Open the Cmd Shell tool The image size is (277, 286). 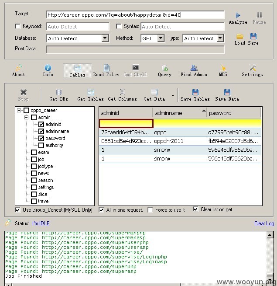(x=135, y=70)
